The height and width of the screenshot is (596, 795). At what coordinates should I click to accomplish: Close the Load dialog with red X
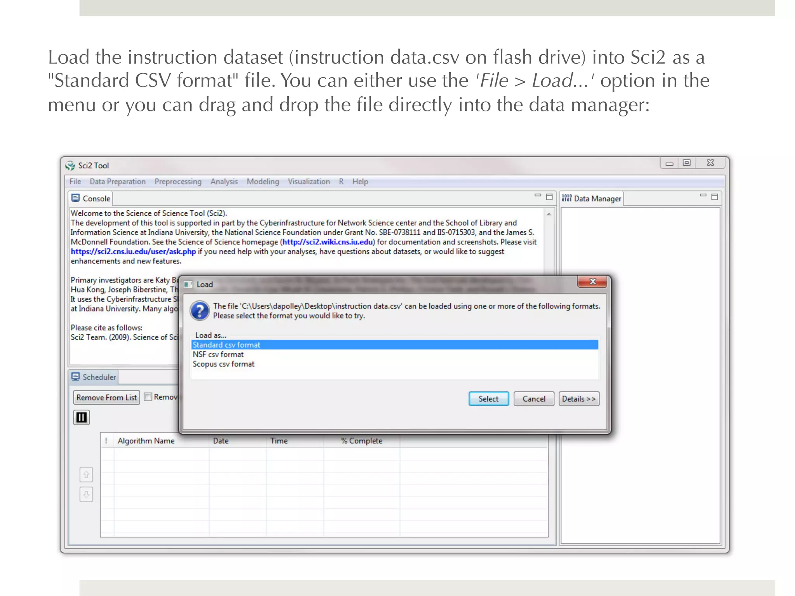pos(592,282)
